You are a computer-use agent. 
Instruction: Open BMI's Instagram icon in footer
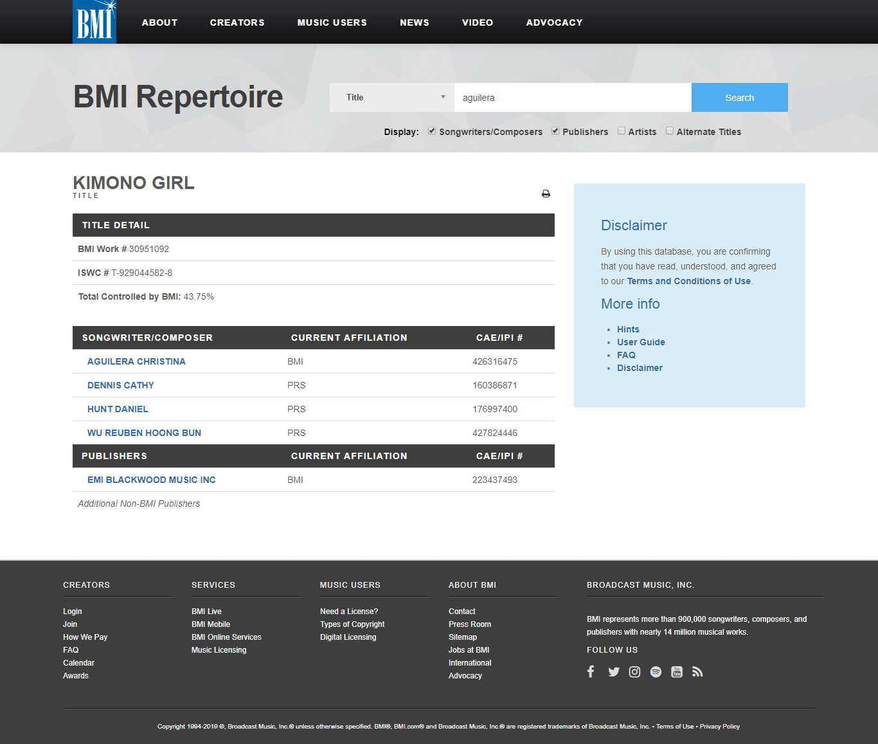tap(634, 672)
